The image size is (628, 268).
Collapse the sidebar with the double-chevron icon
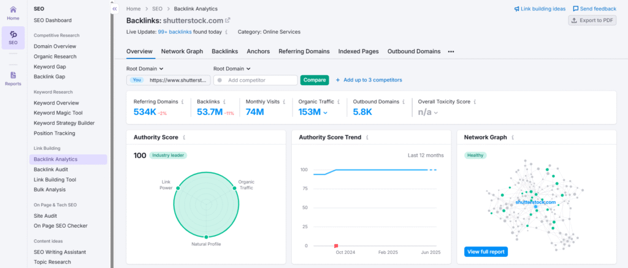pyautogui.click(x=115, y=9)
